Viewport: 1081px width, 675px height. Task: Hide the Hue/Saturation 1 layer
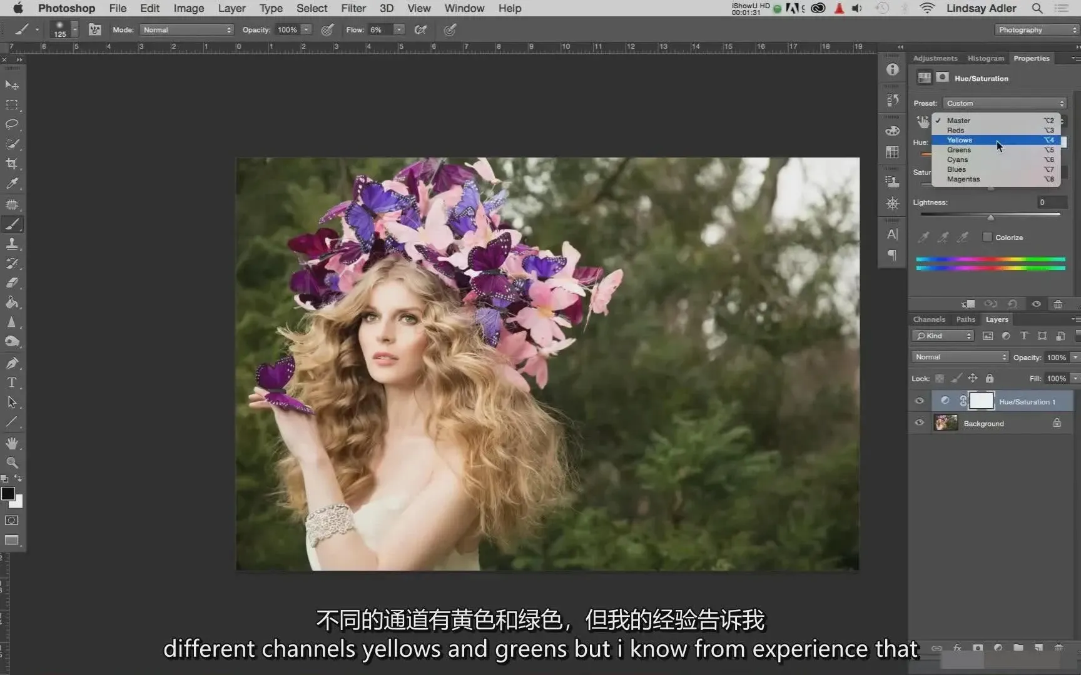coord(919,401)
